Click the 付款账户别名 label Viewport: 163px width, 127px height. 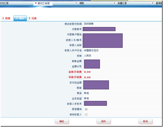pos(74,34)
